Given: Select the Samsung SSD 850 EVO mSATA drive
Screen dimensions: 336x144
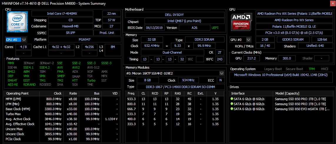Looking at the screenshot, I should [282, 109].
